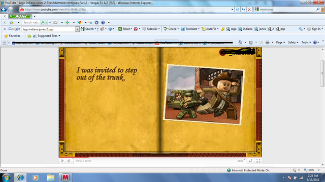Click the Google Search button on toolbar
Viewport: 325px width, 182px height.
(x=88, y=29)
